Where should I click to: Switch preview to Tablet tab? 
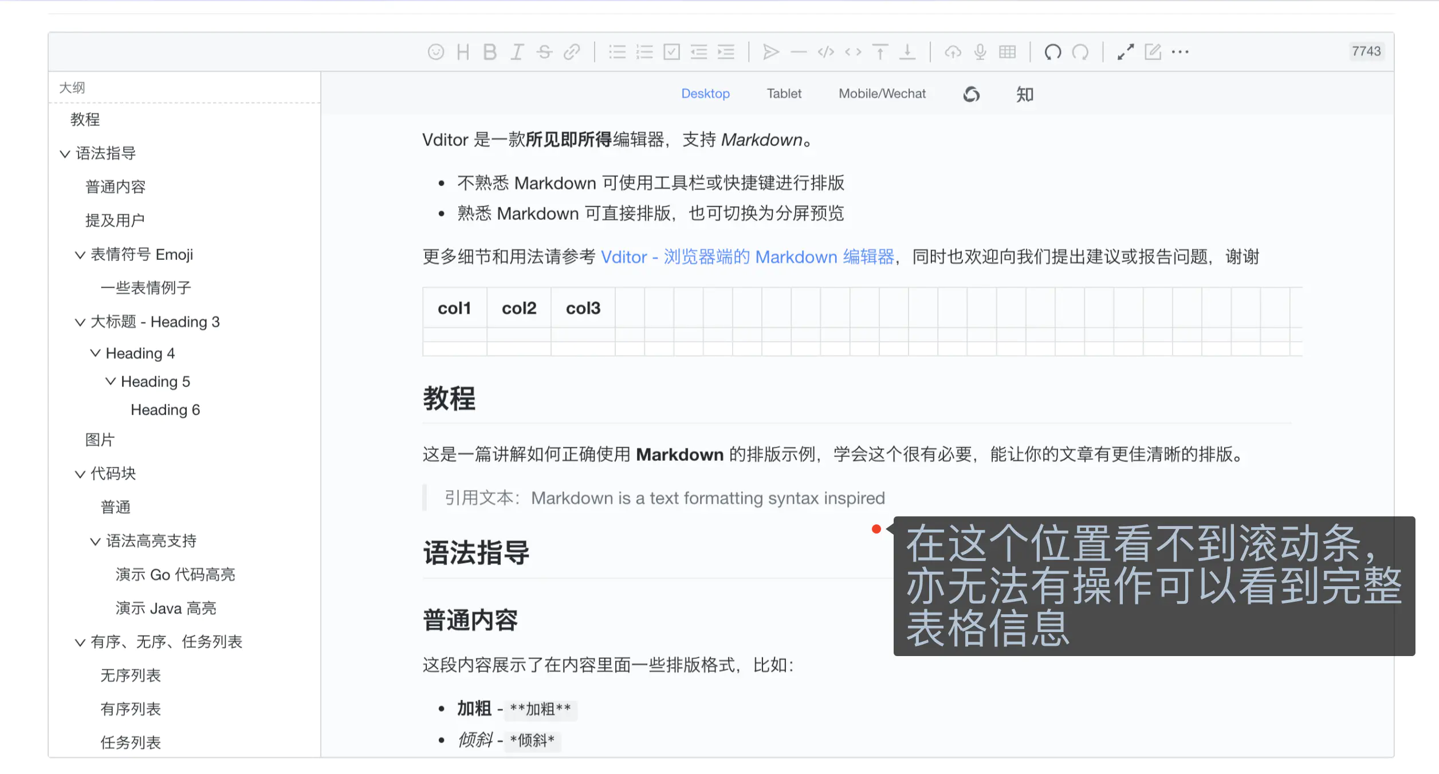click(x=784, y=93)
